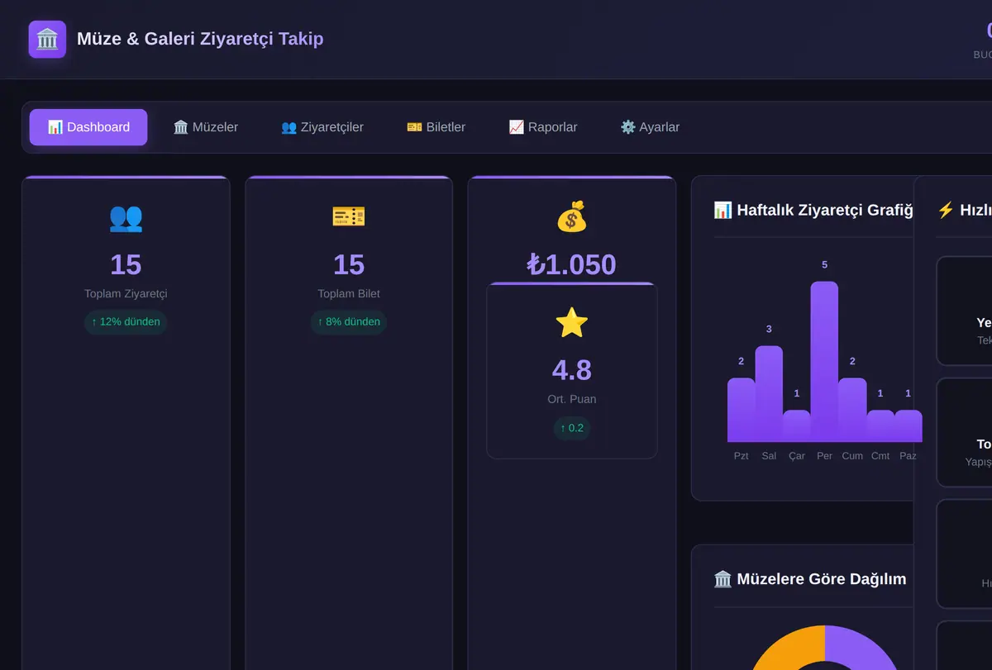Click the museum logo icon in the header
The image size is (992, 670).
point(47,39)
